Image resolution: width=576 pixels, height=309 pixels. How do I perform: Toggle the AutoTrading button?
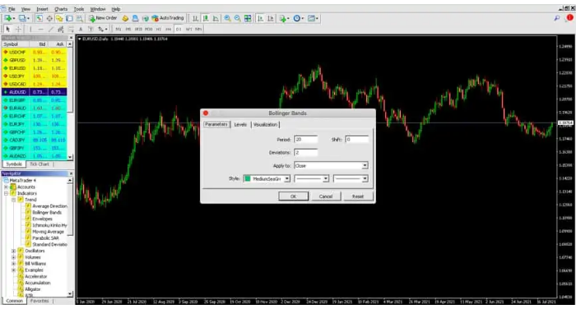pos(168,18)
